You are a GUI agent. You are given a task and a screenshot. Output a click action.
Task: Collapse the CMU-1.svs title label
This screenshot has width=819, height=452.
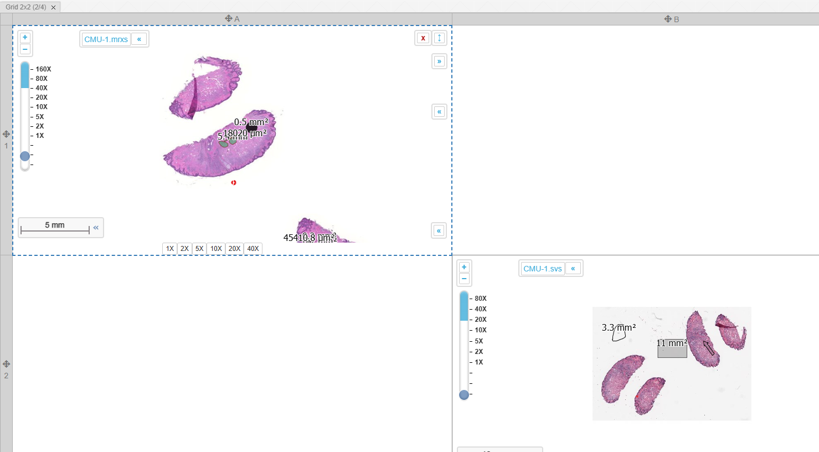tap(573, 269)
